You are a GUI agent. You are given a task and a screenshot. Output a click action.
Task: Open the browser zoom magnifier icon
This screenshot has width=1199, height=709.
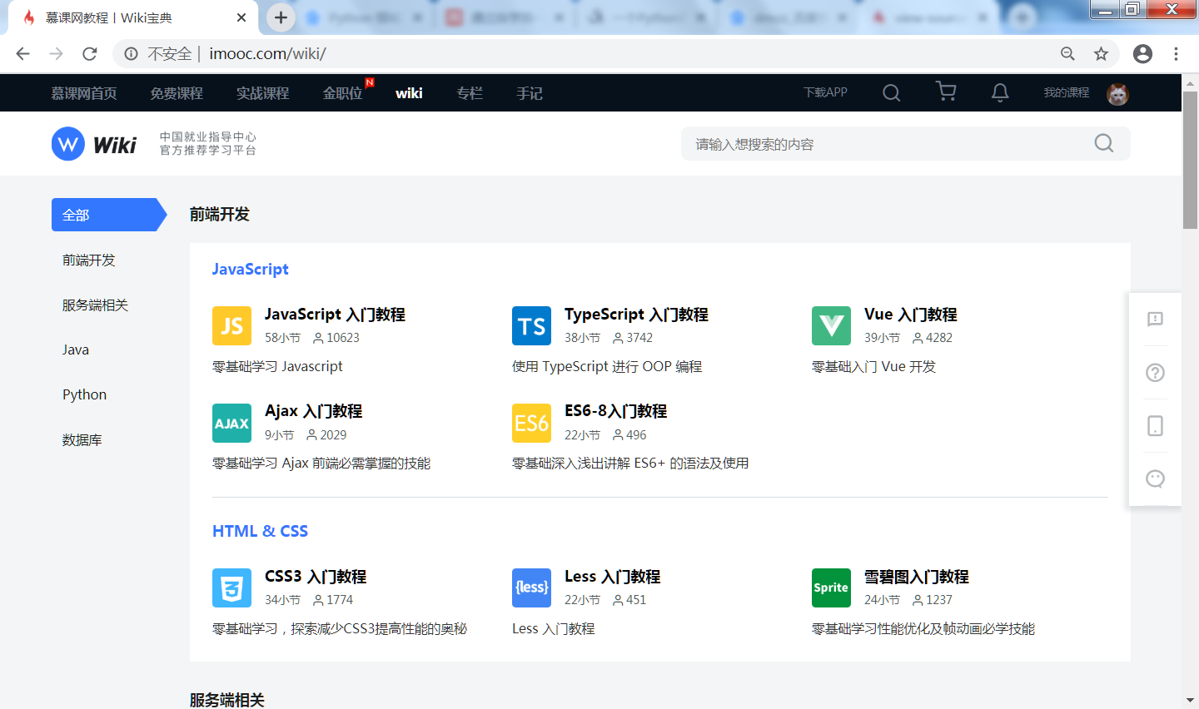click(x=1067, y=53)
